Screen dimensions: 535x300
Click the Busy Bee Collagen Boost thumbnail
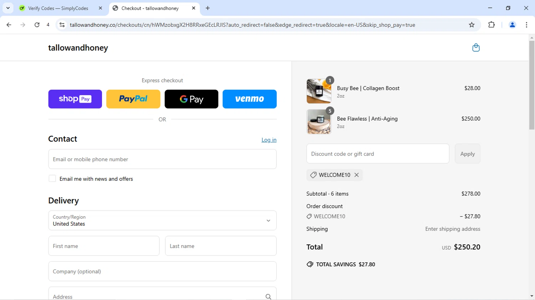319,91
